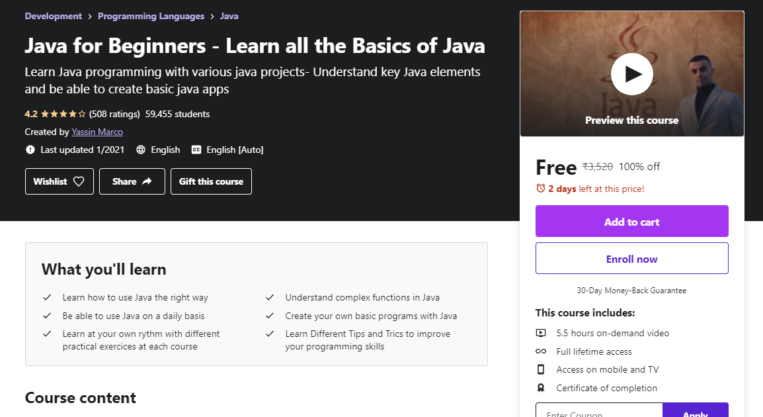Click the 4.2 rating number
This screenshot has height=417, width=763.
[x=31, y=114]
